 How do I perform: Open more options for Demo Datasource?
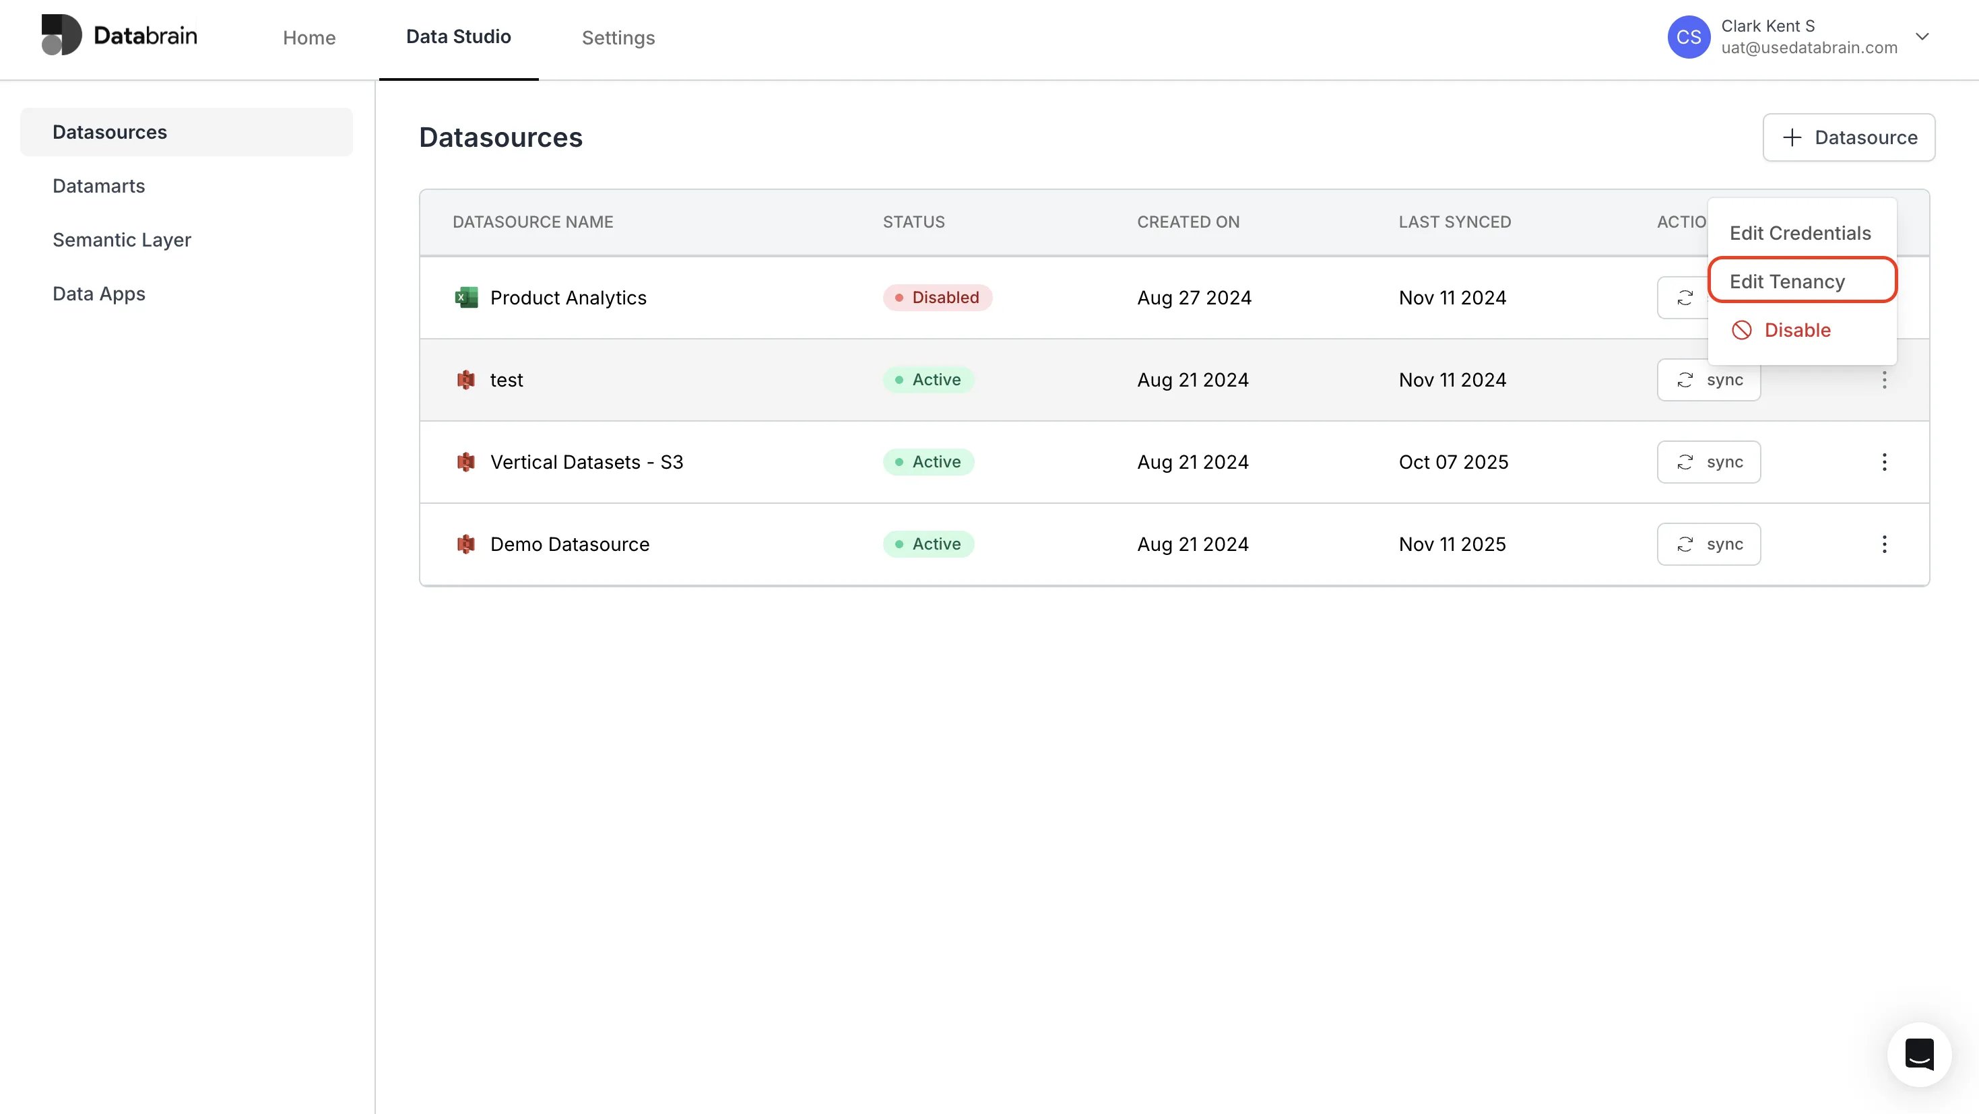coord(1884,544)
